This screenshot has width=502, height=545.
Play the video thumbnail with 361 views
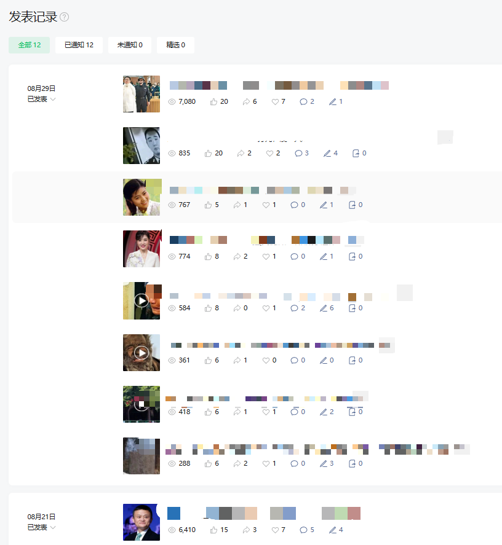point(141,353)
